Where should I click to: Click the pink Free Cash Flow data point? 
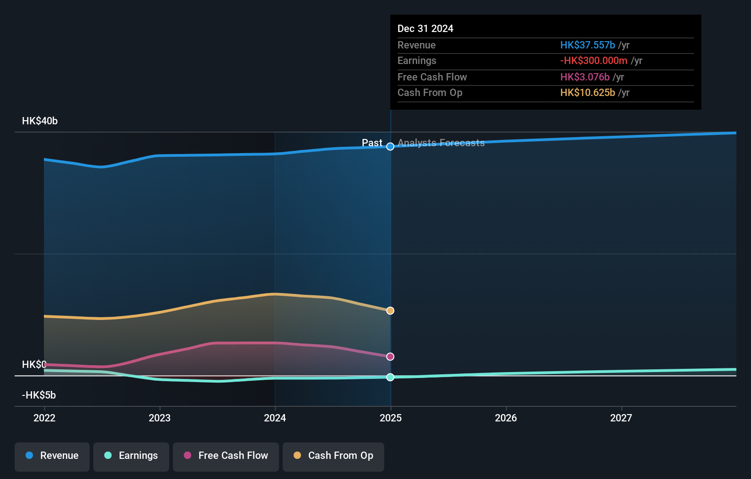click(x=390, y=357)
